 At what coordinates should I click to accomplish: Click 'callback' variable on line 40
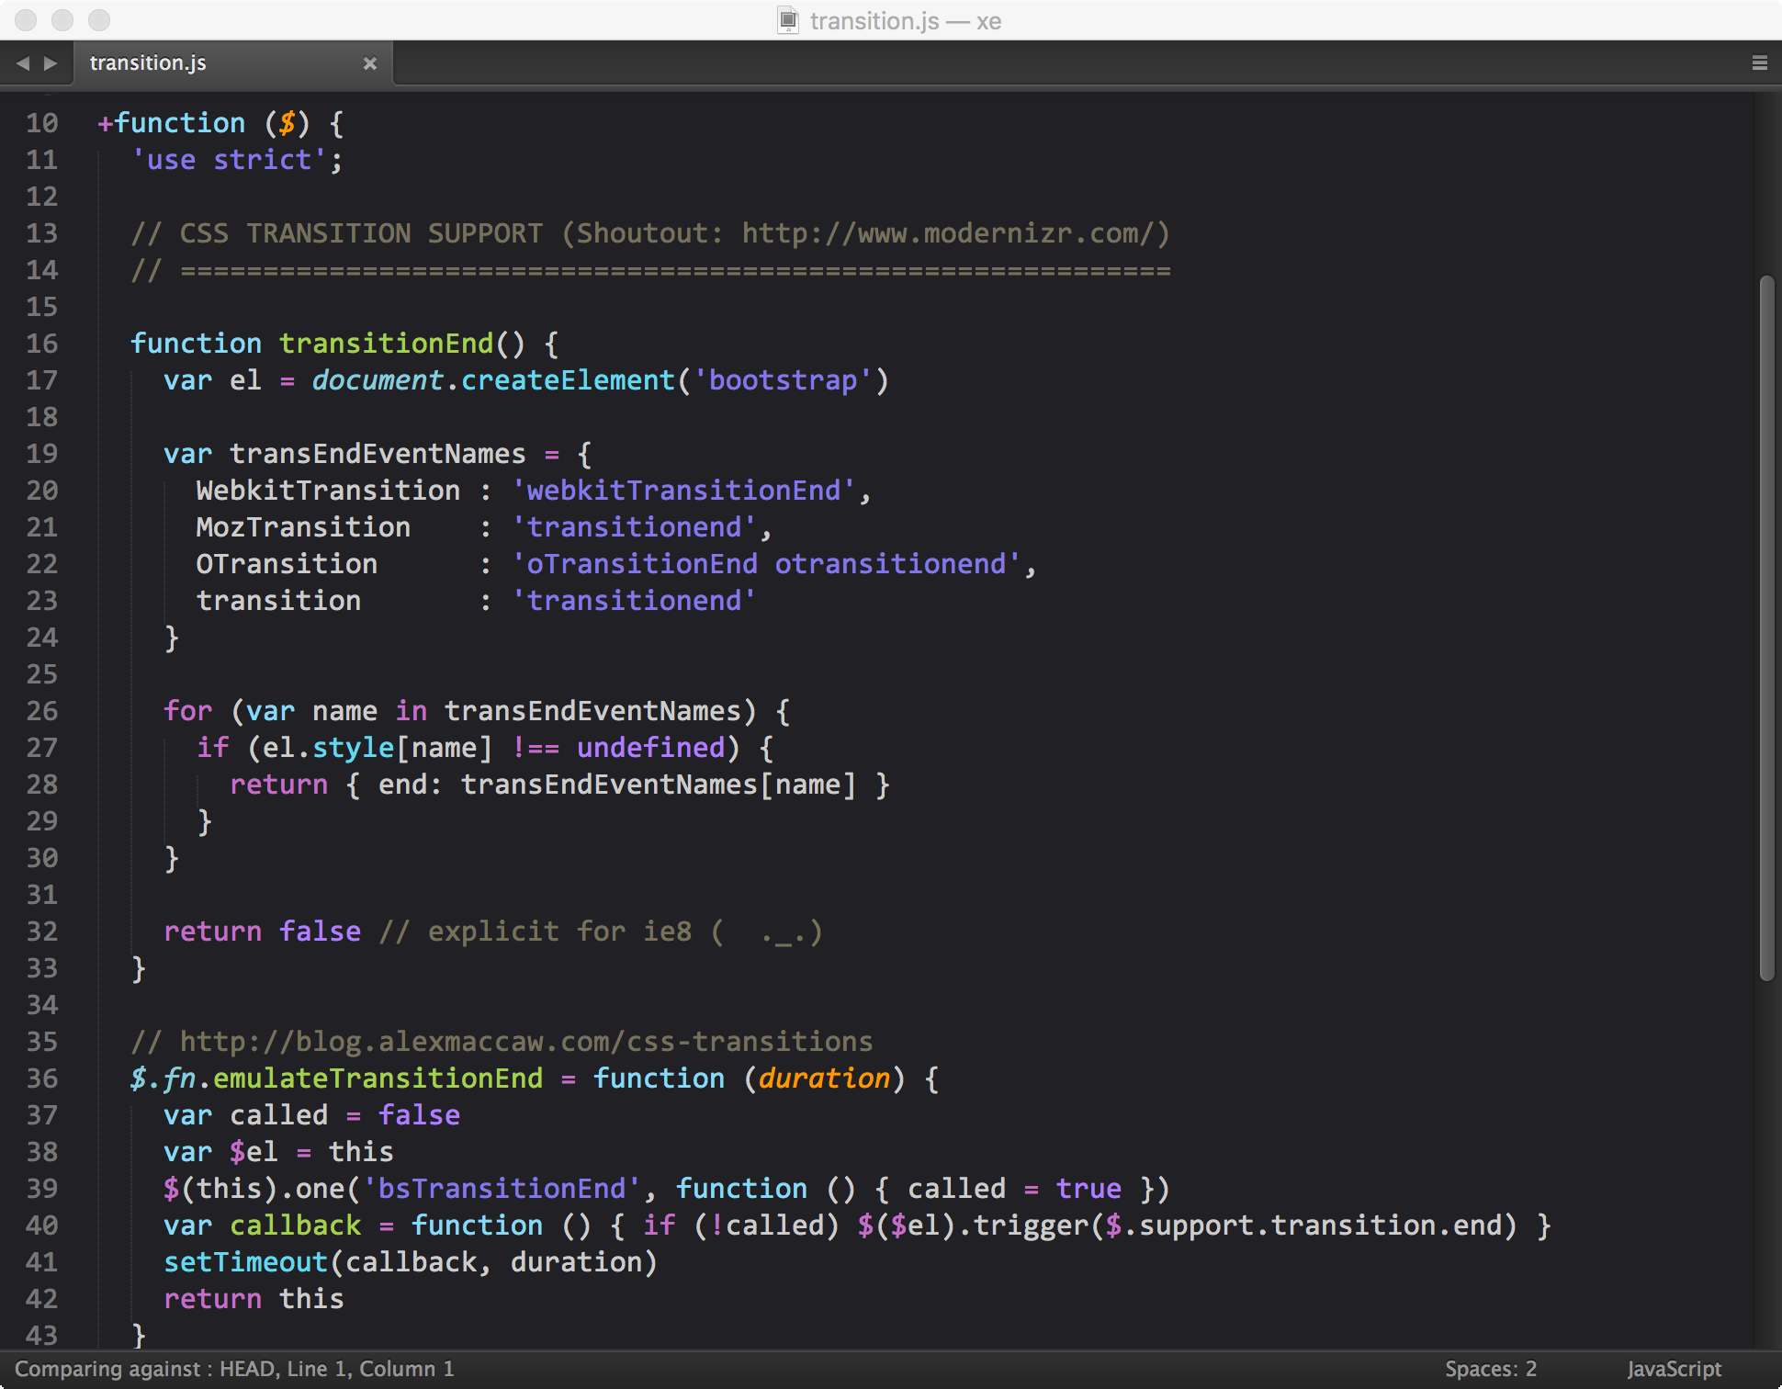tap(296, 1225)
